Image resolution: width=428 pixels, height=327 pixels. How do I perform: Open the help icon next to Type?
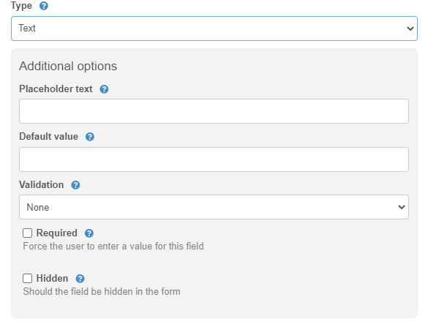point(44,6)
